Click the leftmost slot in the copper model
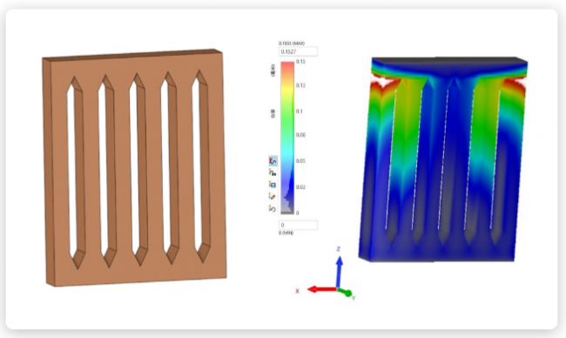 [76, 172]
